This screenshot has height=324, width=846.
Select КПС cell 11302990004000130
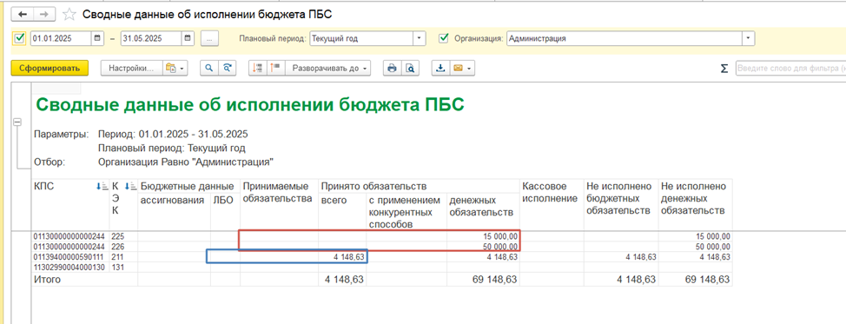(70, 267)
